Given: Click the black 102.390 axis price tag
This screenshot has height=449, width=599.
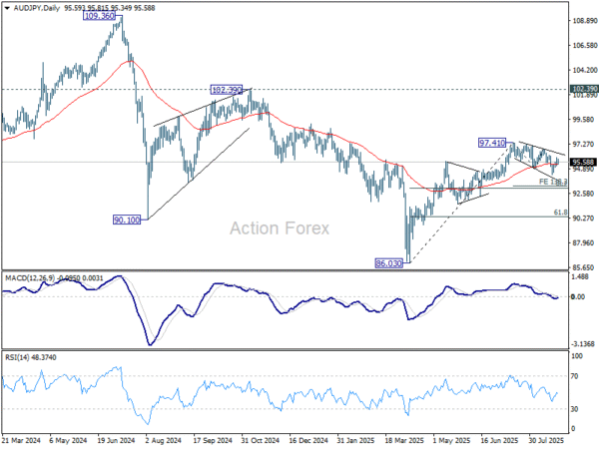Looking at the screenshot, I should [584, 89].
